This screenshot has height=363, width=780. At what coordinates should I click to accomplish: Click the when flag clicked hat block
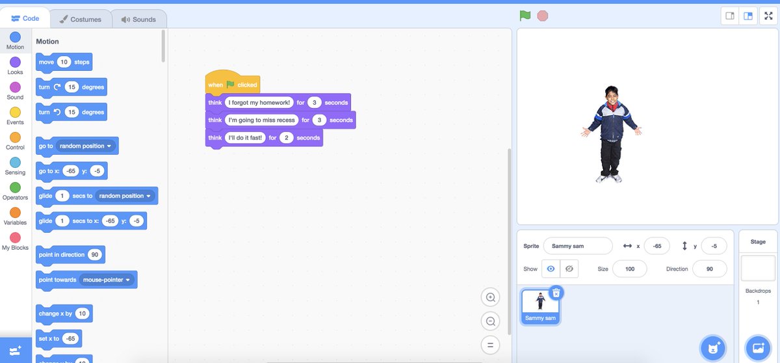(233, 83)
